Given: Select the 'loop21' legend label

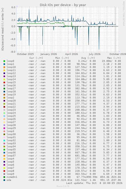Looking at the screenshot, I should pyautogui.click(x=11, y=104).
